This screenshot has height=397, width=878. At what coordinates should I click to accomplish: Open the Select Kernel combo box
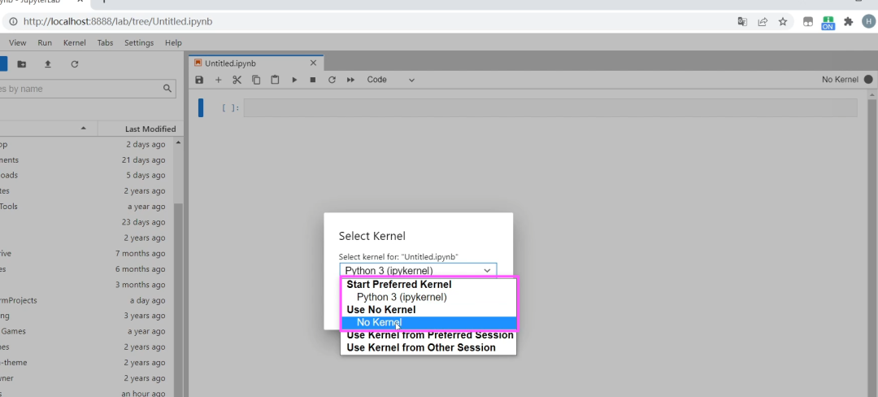pyautogui.click(x=418, y=270)
